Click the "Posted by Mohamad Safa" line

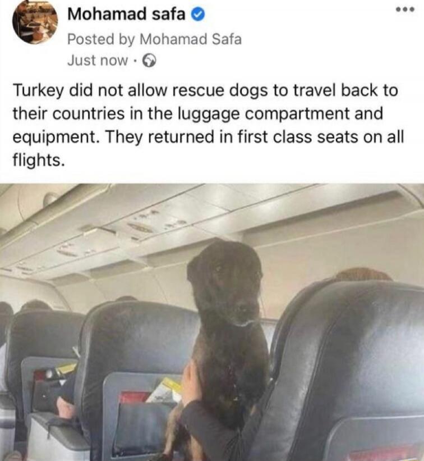pos(154,39)
